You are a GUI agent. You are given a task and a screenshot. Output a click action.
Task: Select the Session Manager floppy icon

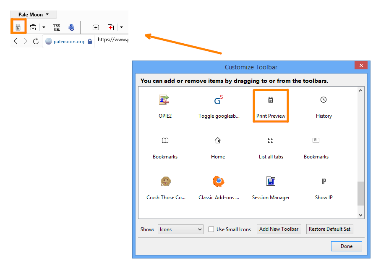tap(271, 181)
